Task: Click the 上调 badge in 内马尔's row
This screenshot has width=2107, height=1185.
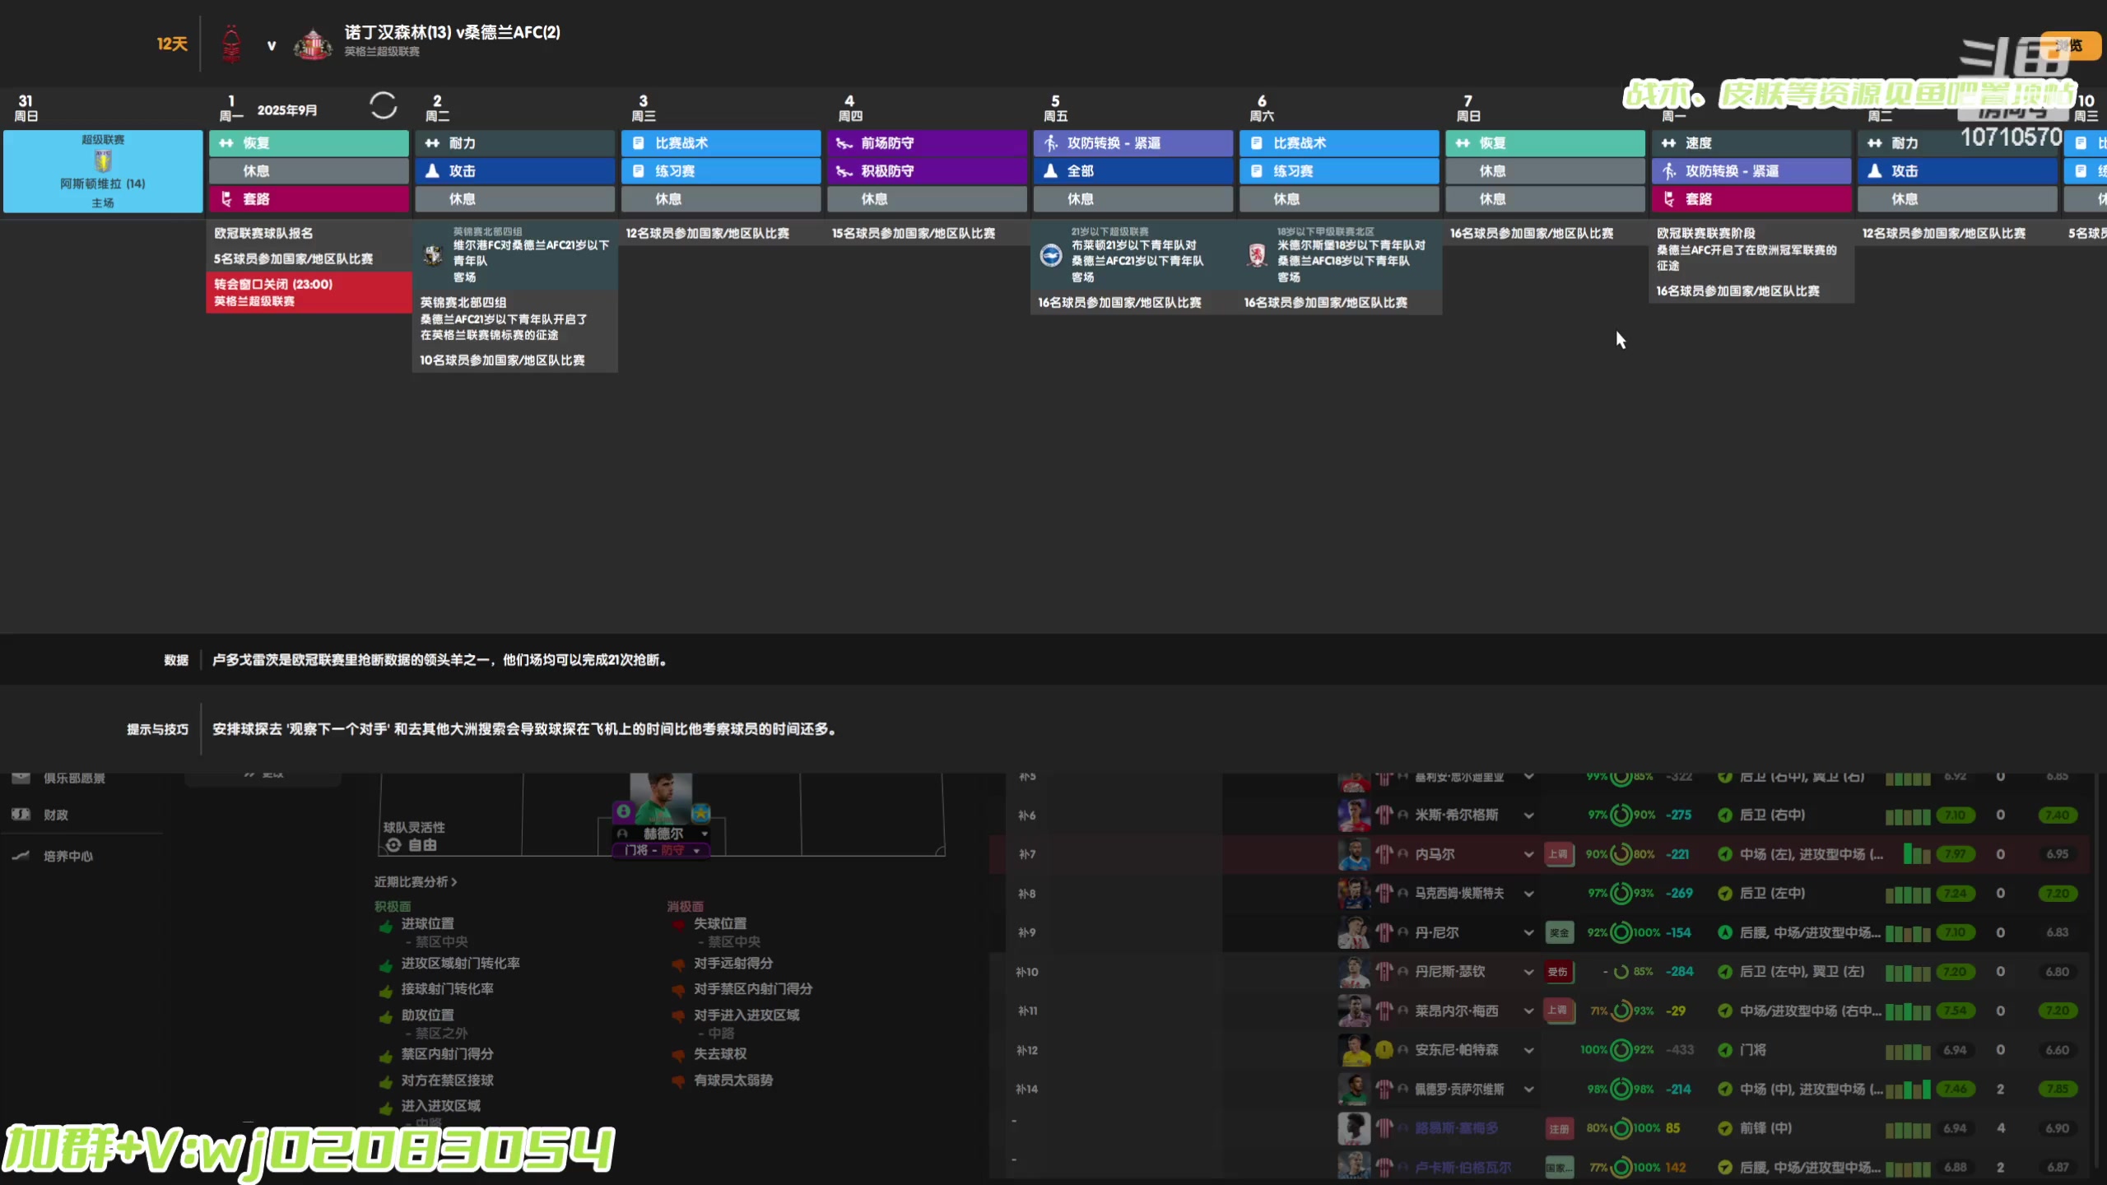Action: point(1558,854)
